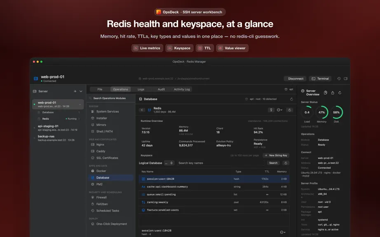Open the Redis more-options ellipsis menu
Image resolution: width=380 pixels, height=237 pixels.
point(279,110)
